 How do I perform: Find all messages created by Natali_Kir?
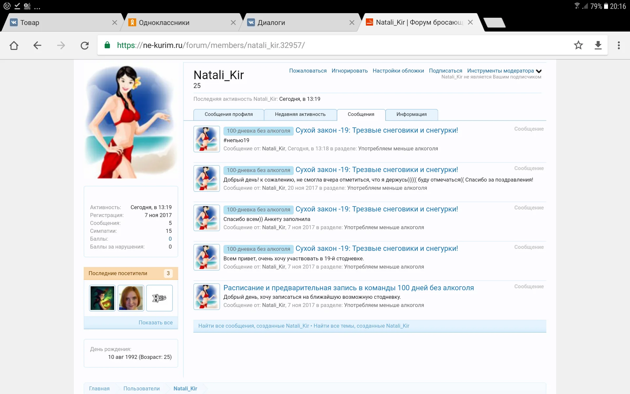[x=254, y=326]
